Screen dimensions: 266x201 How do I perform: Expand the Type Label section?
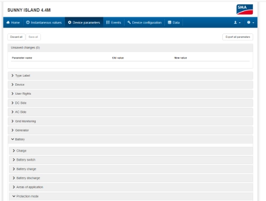[130, 76]
